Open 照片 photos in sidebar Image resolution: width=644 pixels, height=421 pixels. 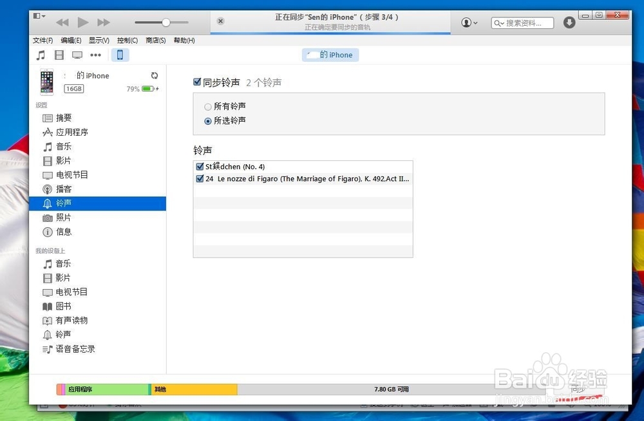tap(98, 218)
